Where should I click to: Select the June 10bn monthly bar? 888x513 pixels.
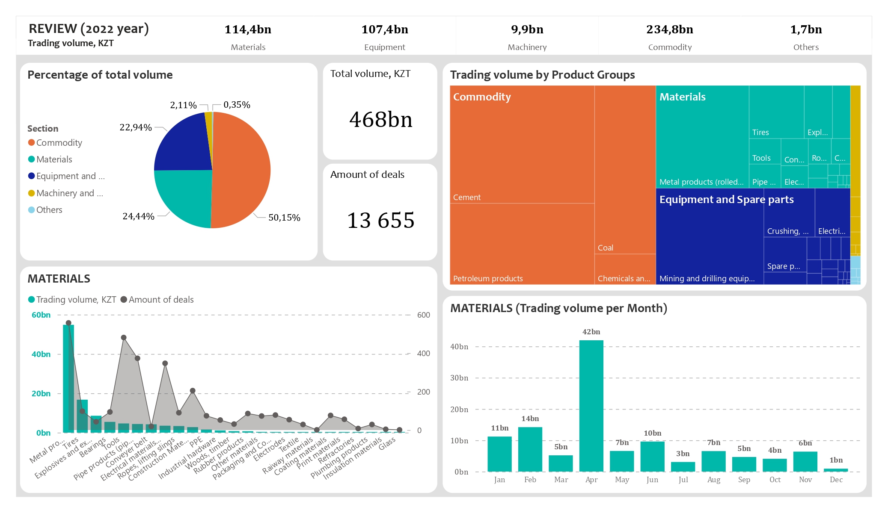pyautogui.click(x=653, y=457)
